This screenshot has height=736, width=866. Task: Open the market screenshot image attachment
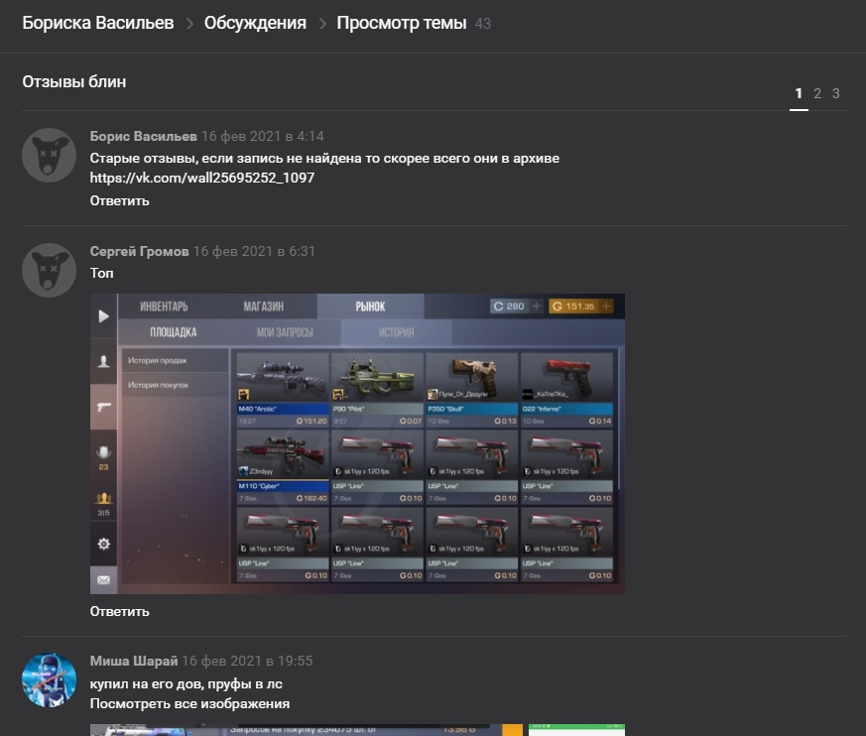357,443
